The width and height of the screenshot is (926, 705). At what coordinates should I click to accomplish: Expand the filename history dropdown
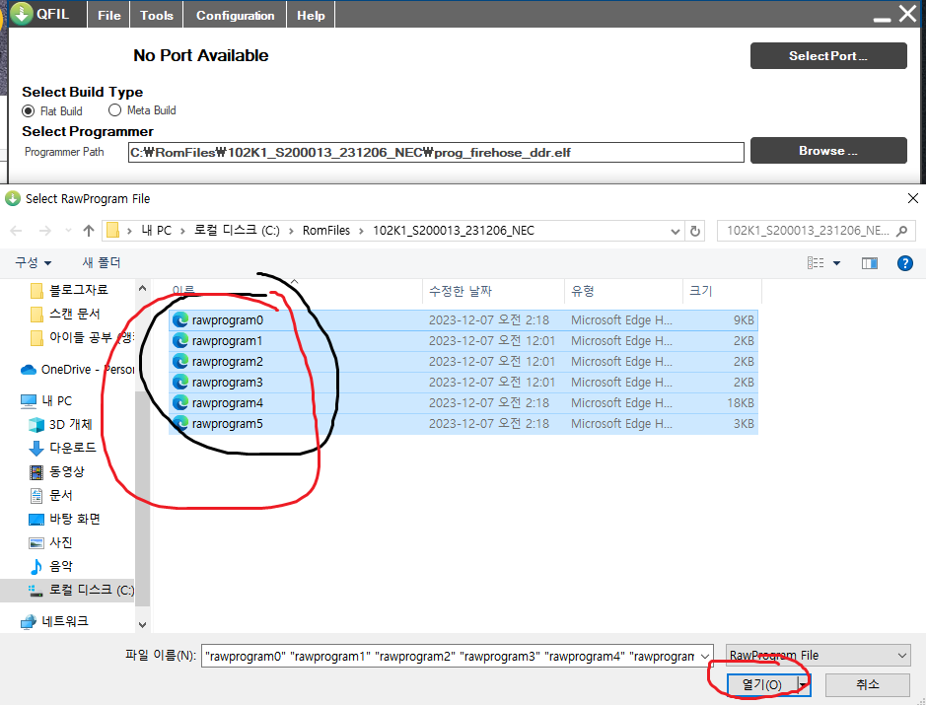[705, 656]
